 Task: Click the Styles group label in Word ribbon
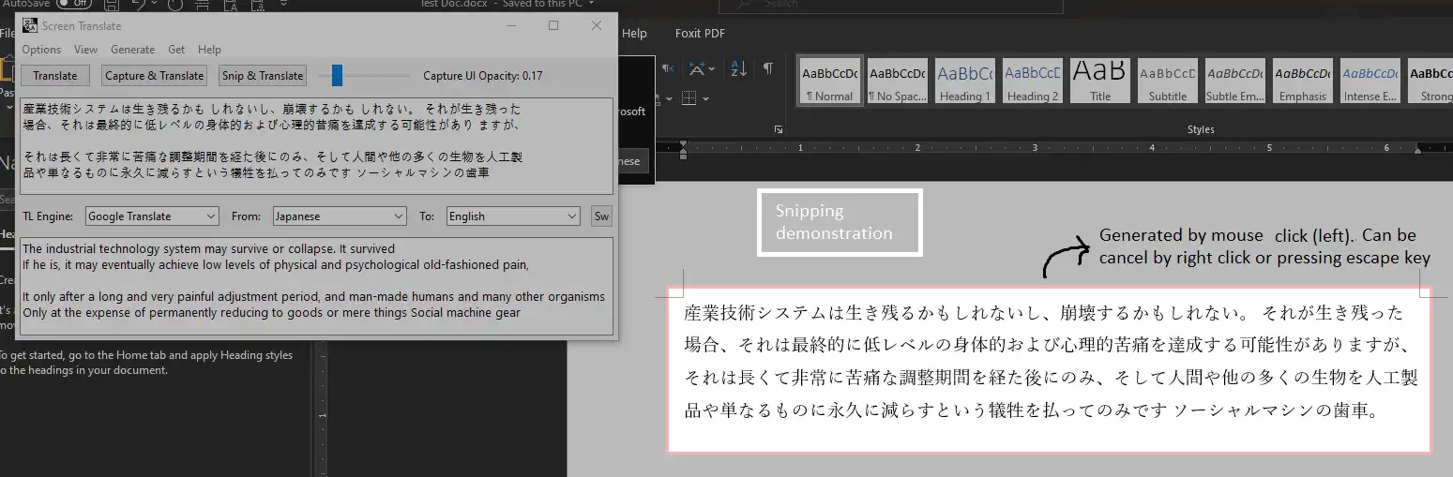point(1201,129)
